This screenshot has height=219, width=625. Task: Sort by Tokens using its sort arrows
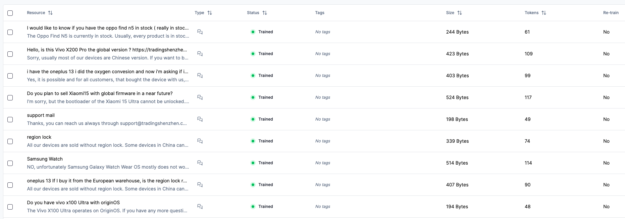(x=544, y=13)
